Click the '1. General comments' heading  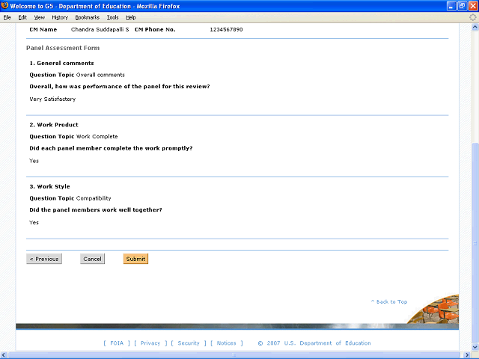(x=61, y=63)
